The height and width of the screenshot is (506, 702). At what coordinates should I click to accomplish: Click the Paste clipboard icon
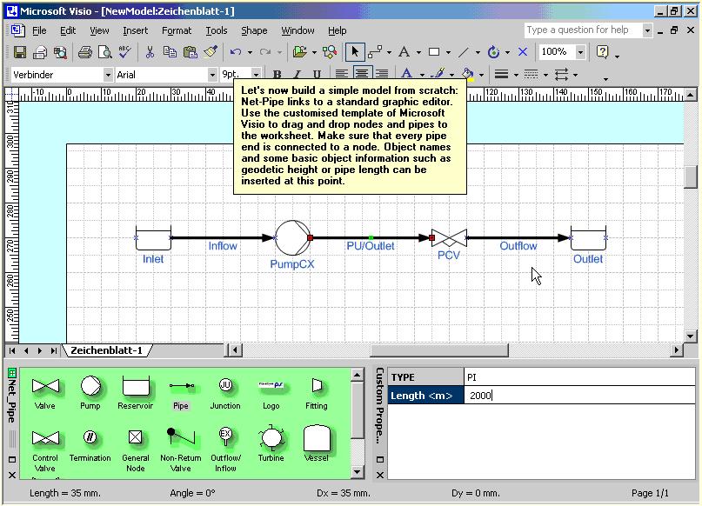[191, 52]
